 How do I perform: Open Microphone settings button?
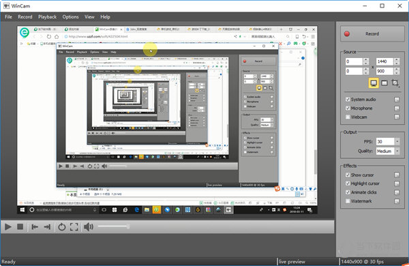[x=397, y=108]
